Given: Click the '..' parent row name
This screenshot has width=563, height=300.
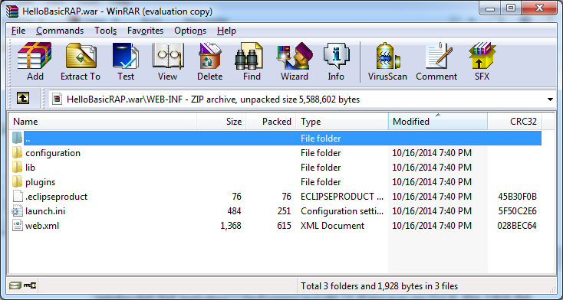Looking at the screenshot, I should click(28, 139).
